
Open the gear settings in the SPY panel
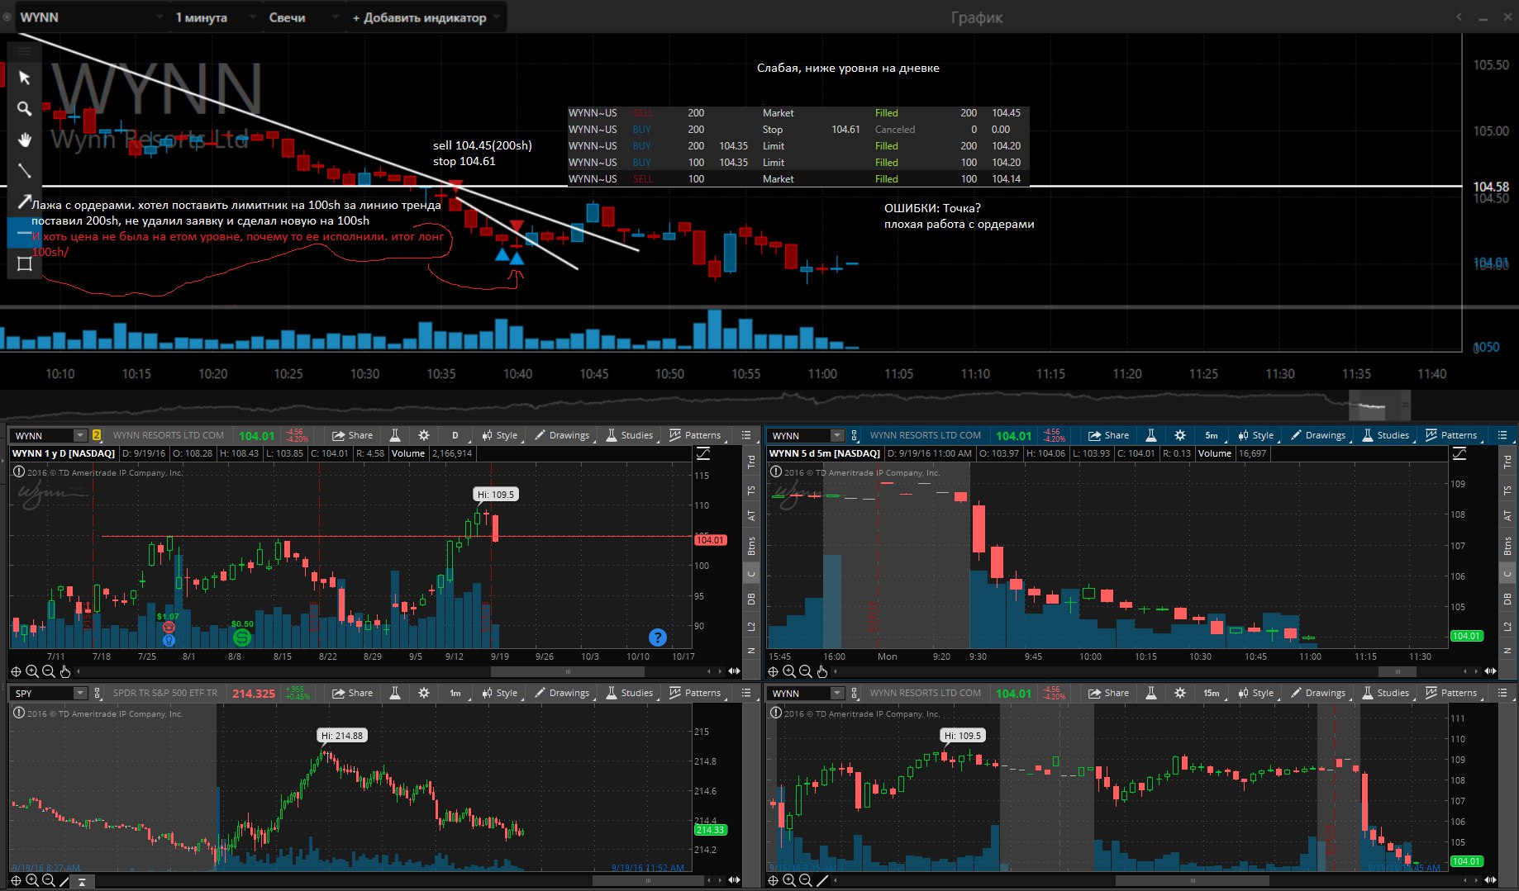point(424,693)
